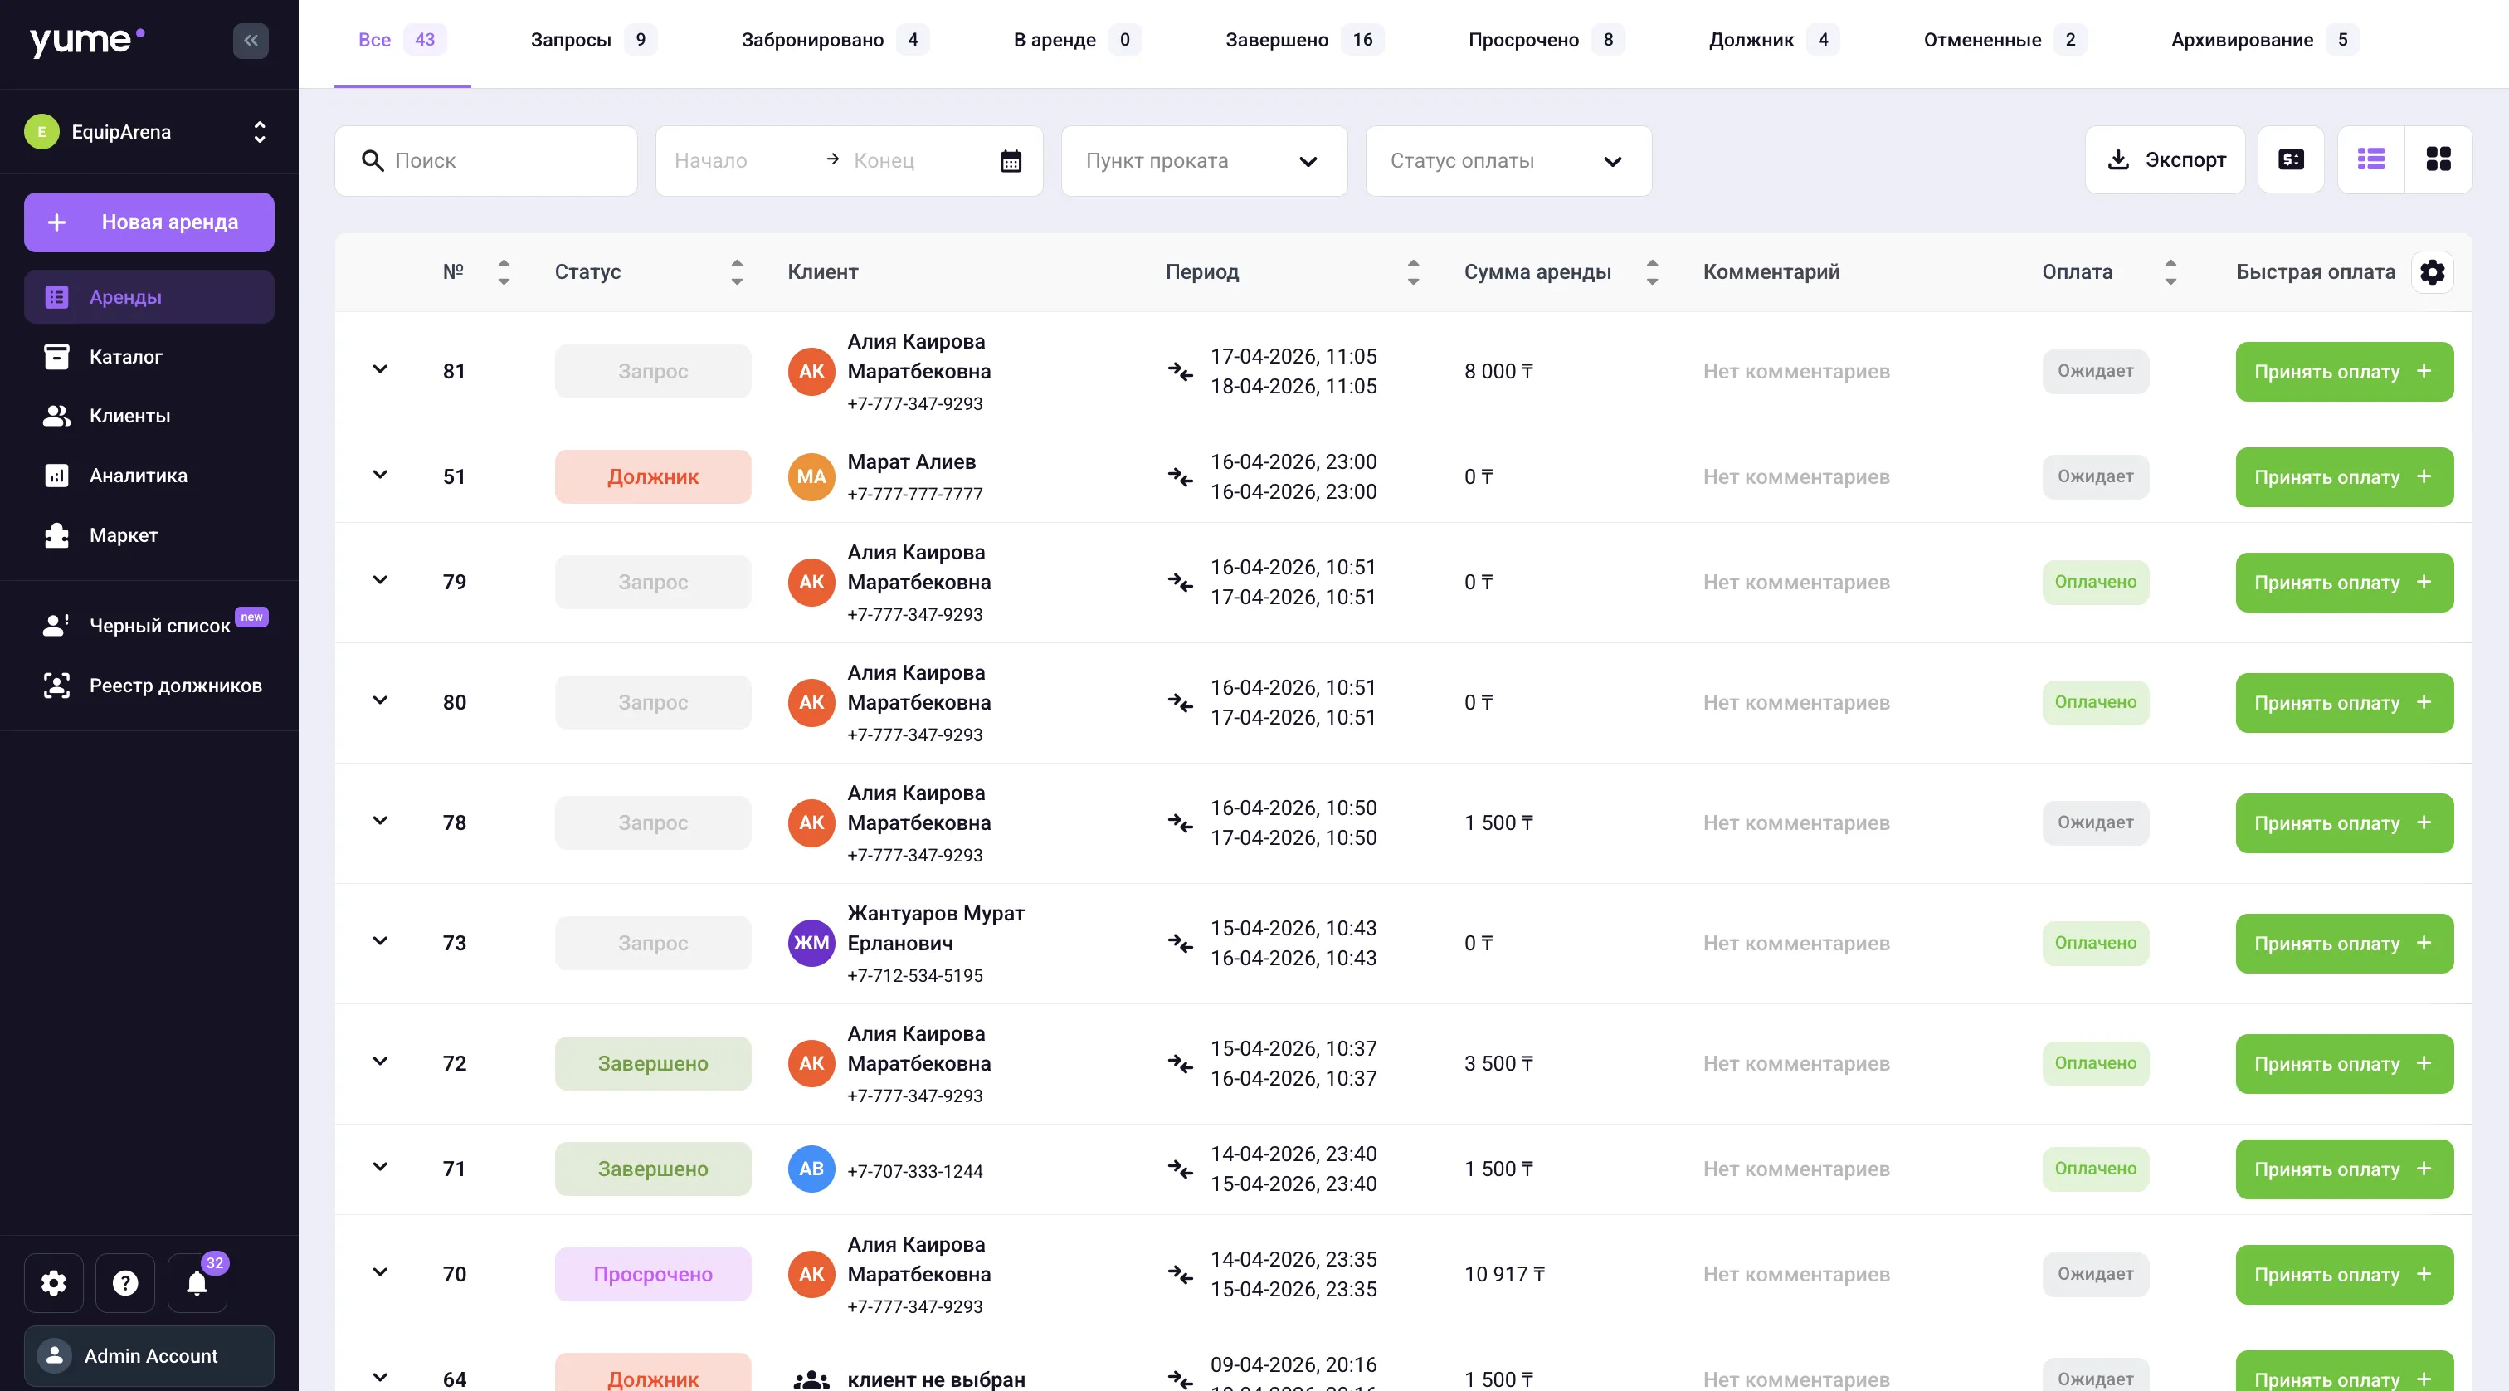Image resolution: width=2509 pixels, height=1391 pixels.
Task: Collapse the sidebar with double-chevron icon
Action: point(251,40)
